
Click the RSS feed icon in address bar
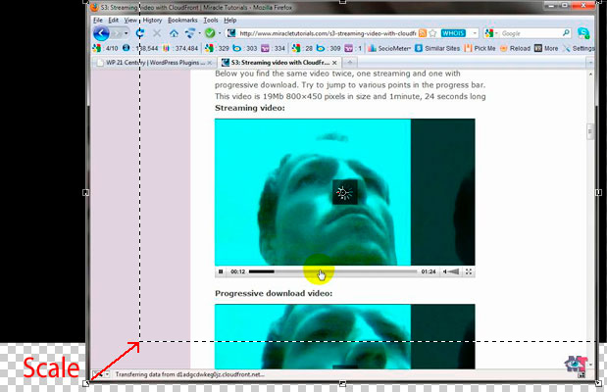pyautogui.click(x=423, y=33)
